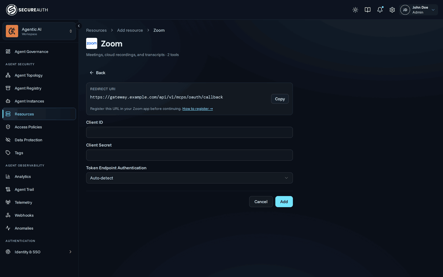Viewport: 443px width, 277px height.
Task: Open Tags page
Action: point(39,153)
